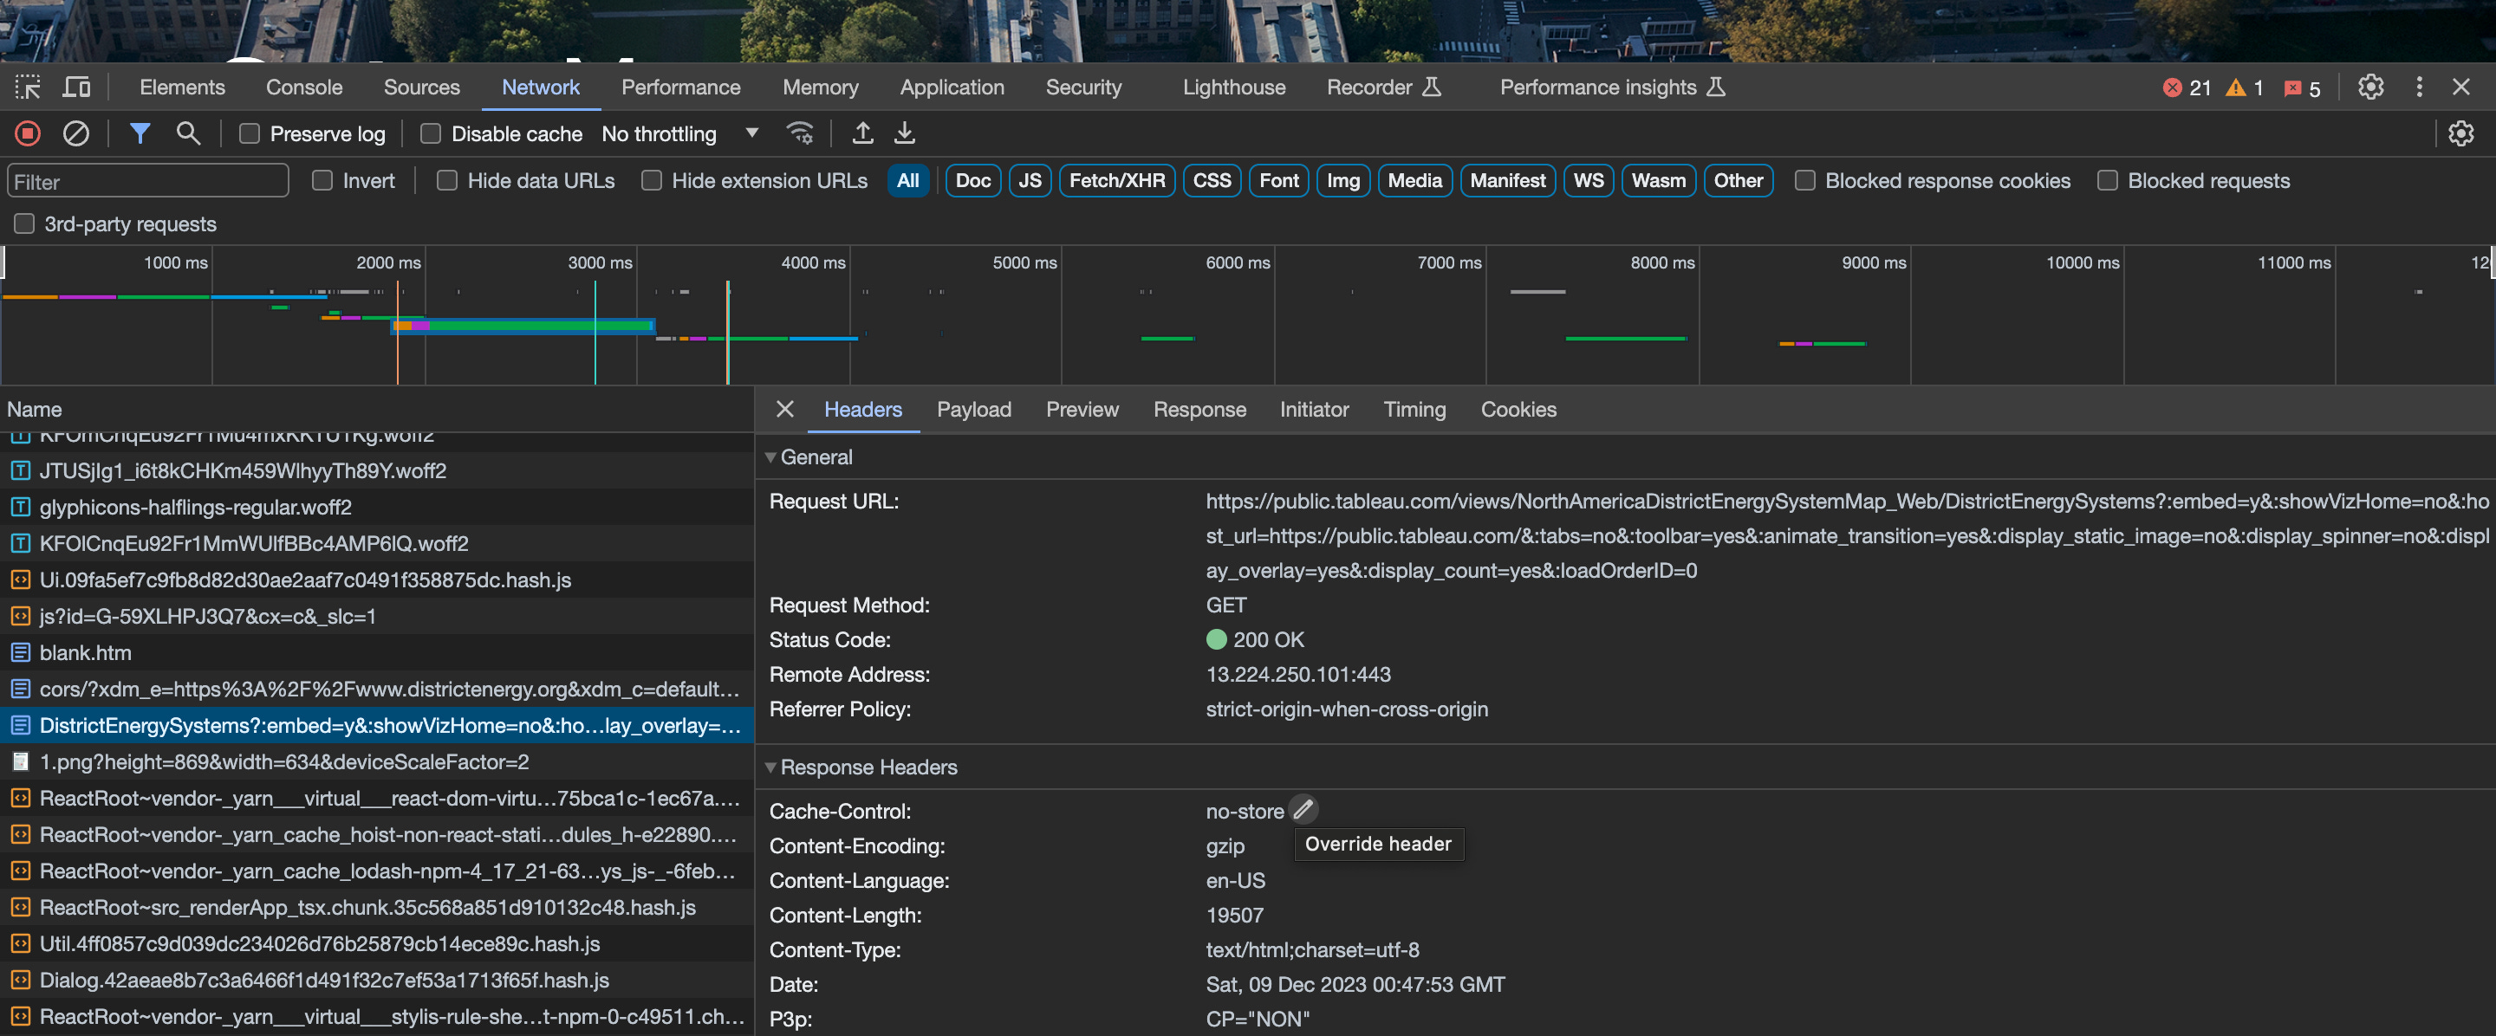Open network search with magnifier icon
Image resolution: width=2496 pixels, height=1036 pixels.
coord(188,133)
